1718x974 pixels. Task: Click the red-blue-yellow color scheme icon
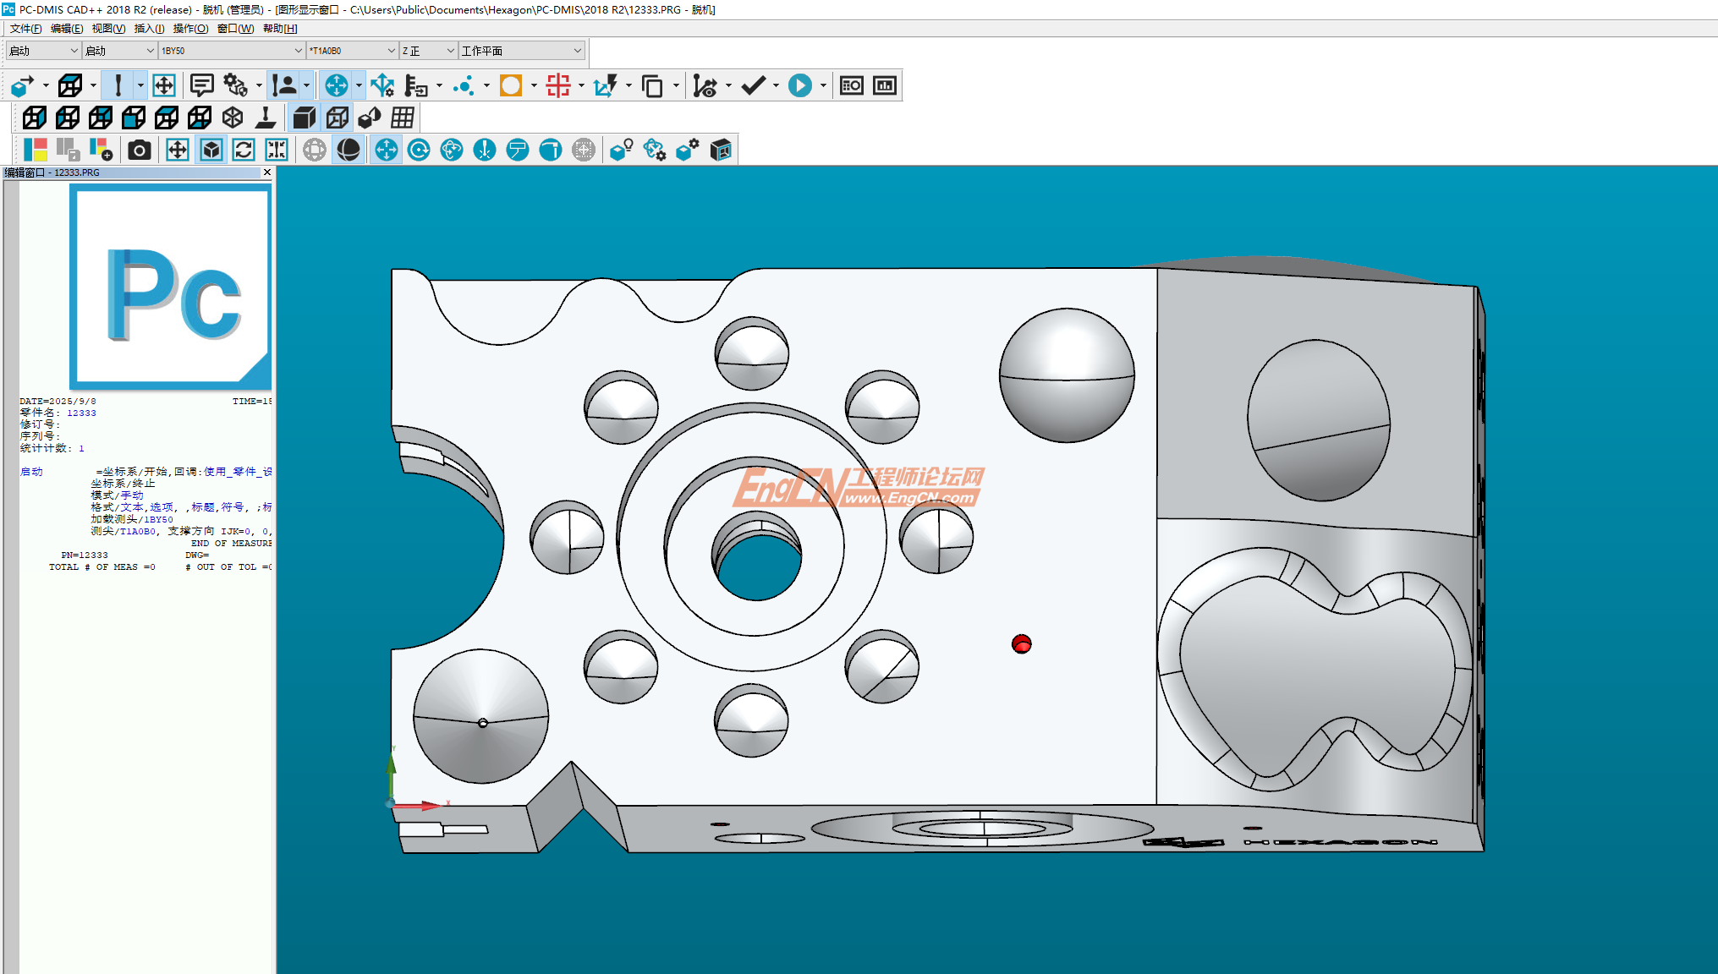pyautogui.click(x=36, y=150)
